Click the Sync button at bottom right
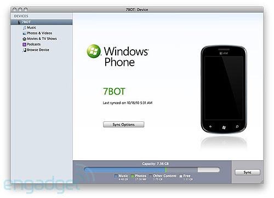This screenshot has height=198, width=274. (247, 172)
